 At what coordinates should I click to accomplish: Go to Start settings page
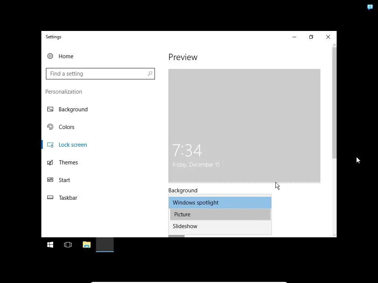[x=64, y=180]
